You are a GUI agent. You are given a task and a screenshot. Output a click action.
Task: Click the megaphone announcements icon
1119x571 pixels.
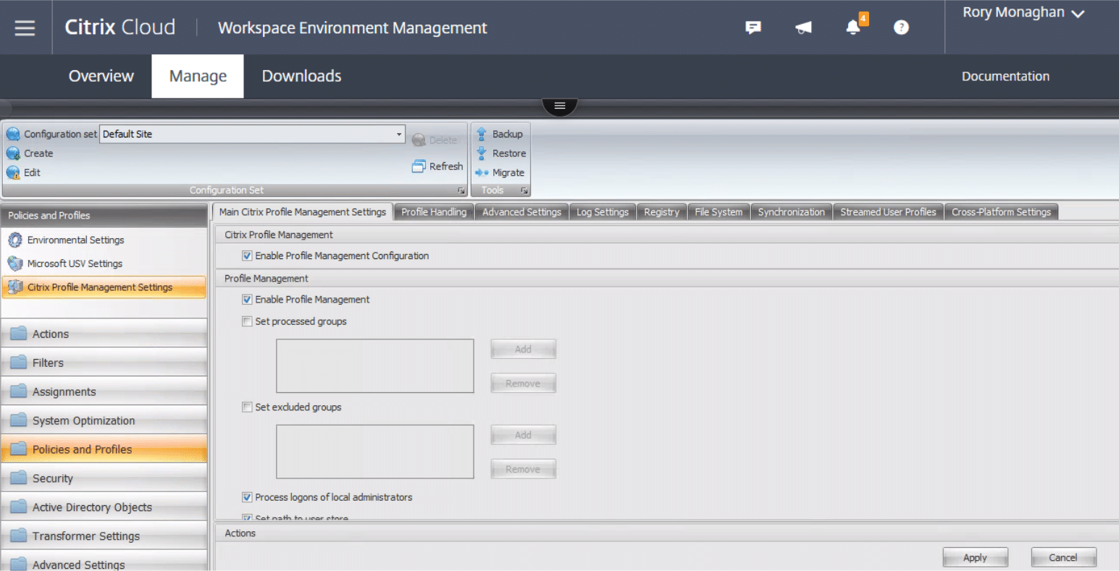pos(803,28)
